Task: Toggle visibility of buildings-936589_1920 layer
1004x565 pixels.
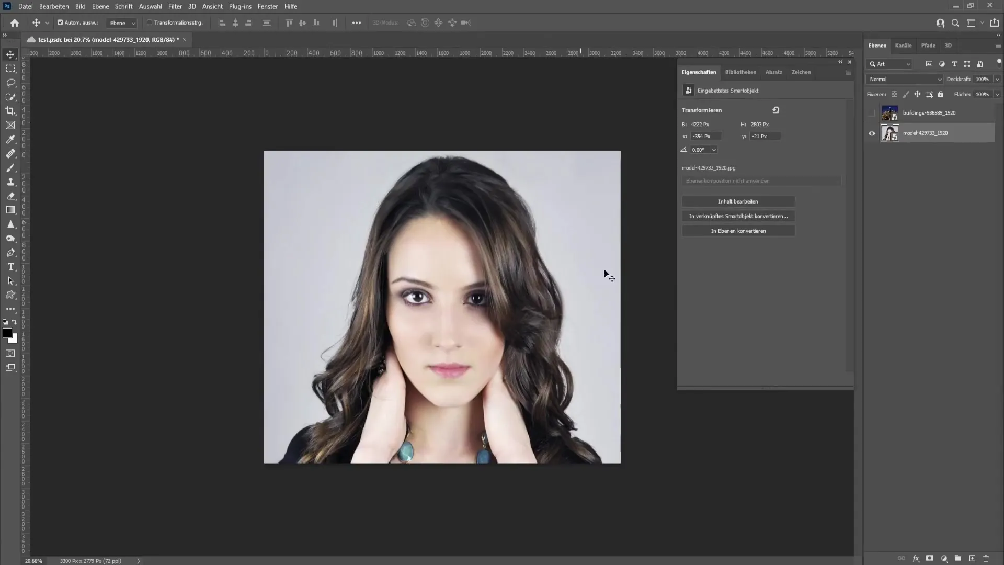Action: pyautogui.click(x=872, y=112)
